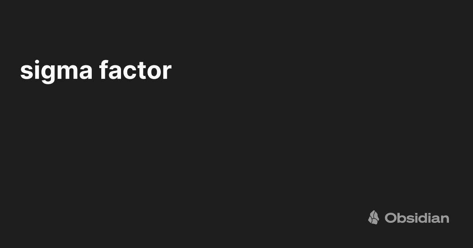
Task: Click the Obsidian crystal logo icon
Action: [373, 217]
